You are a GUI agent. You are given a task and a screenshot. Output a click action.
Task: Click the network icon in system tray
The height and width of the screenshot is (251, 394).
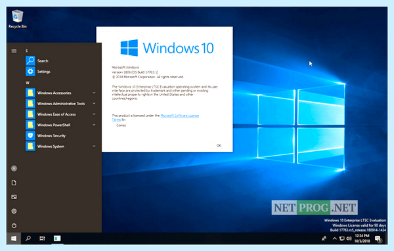341,239
